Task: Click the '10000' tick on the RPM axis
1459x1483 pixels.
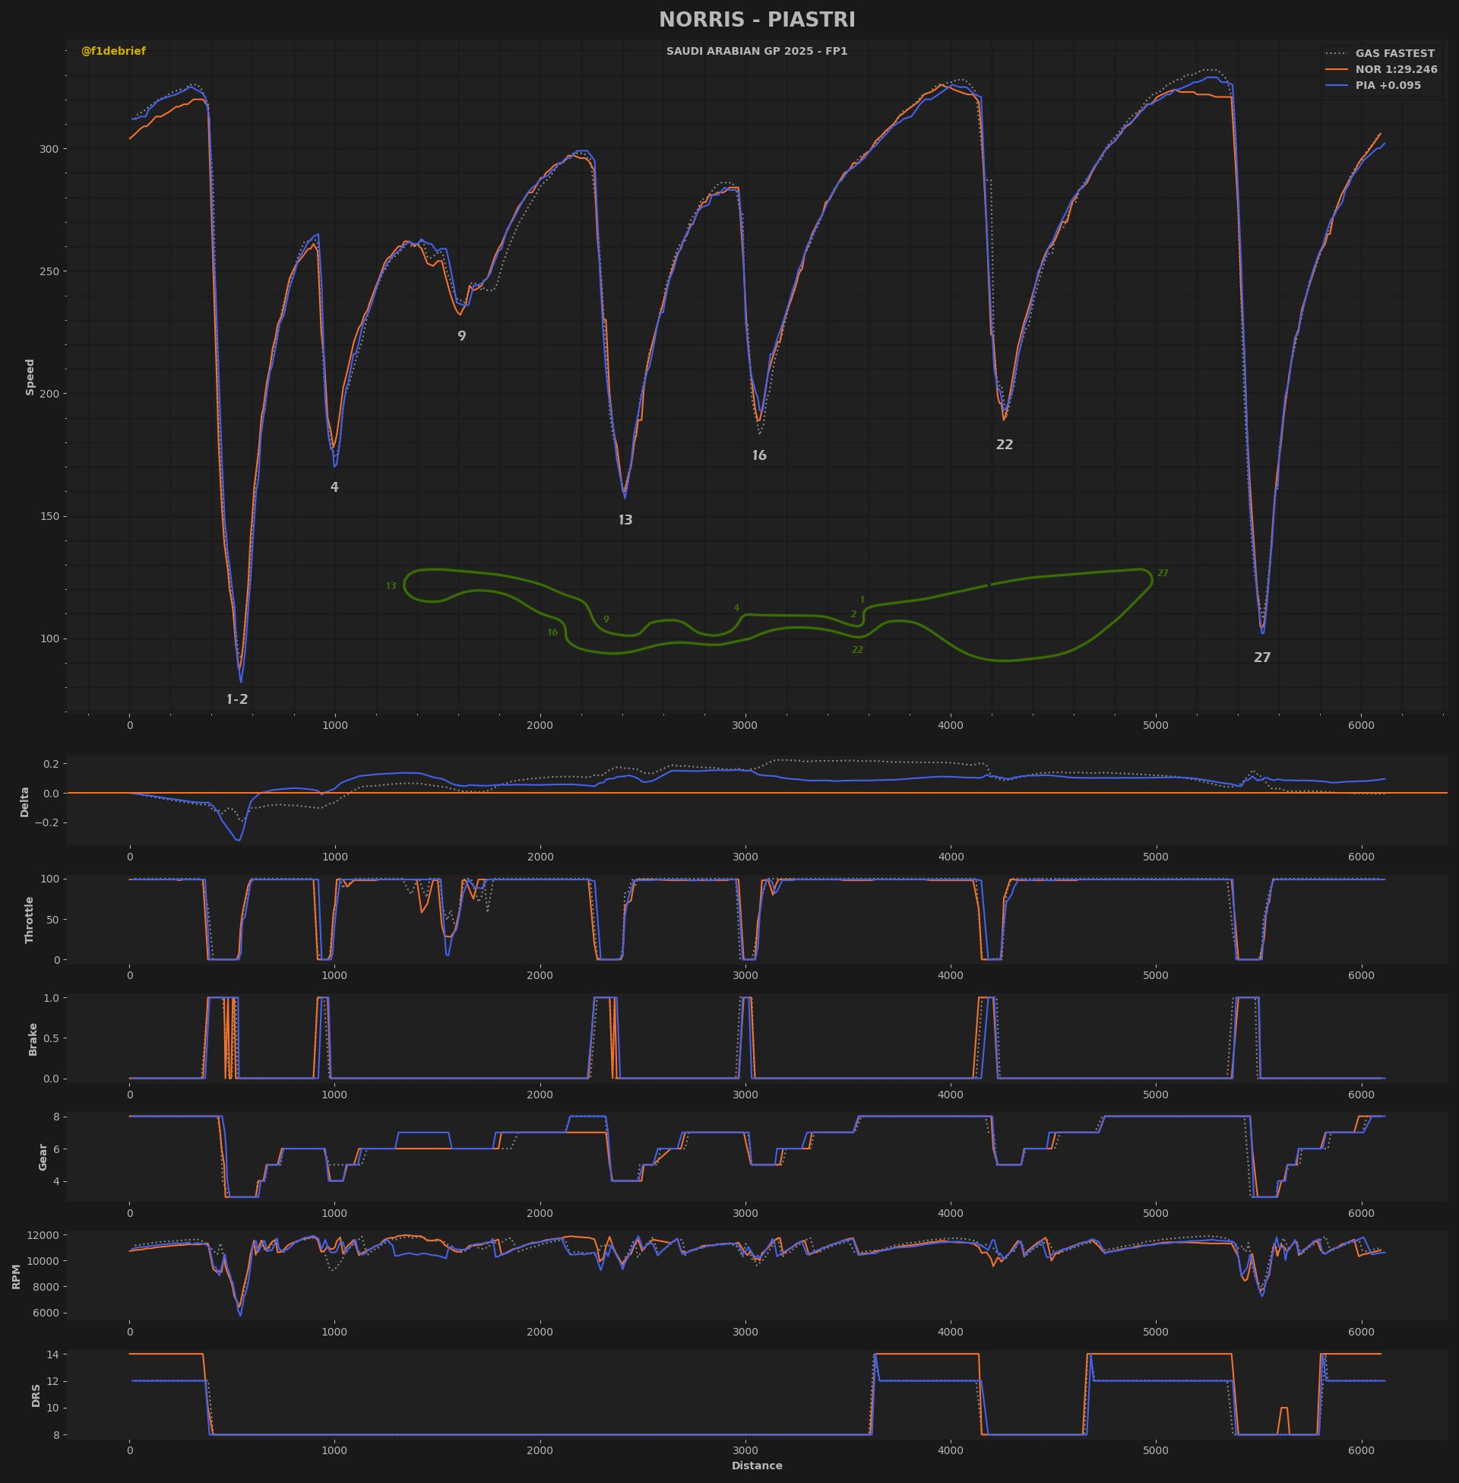Action: click(x=43, y=1262)
